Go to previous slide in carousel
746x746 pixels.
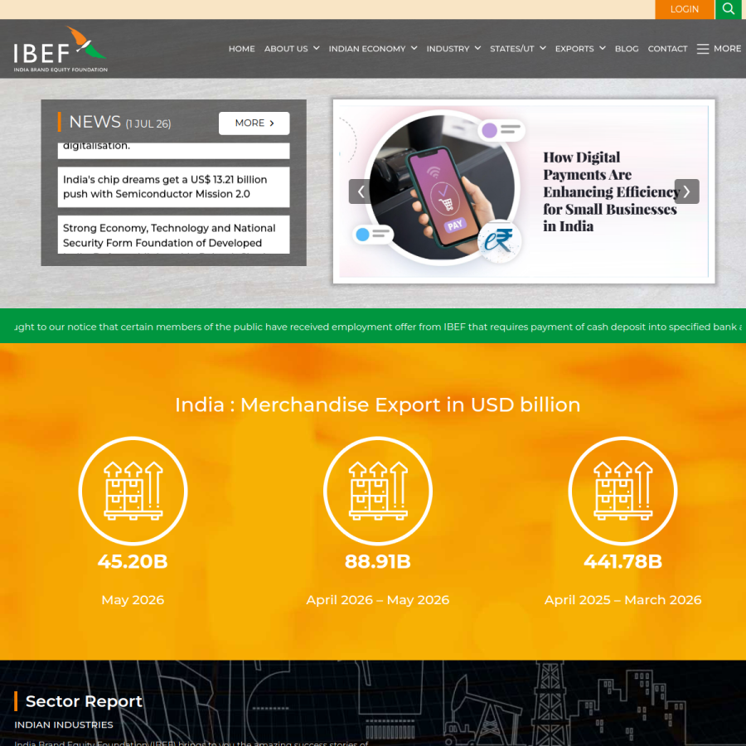361,191
